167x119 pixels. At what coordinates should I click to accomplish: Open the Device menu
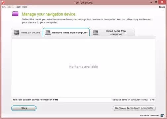coord(11,7)
